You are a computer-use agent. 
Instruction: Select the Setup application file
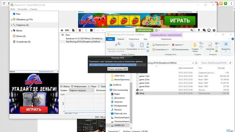[182, 93]
